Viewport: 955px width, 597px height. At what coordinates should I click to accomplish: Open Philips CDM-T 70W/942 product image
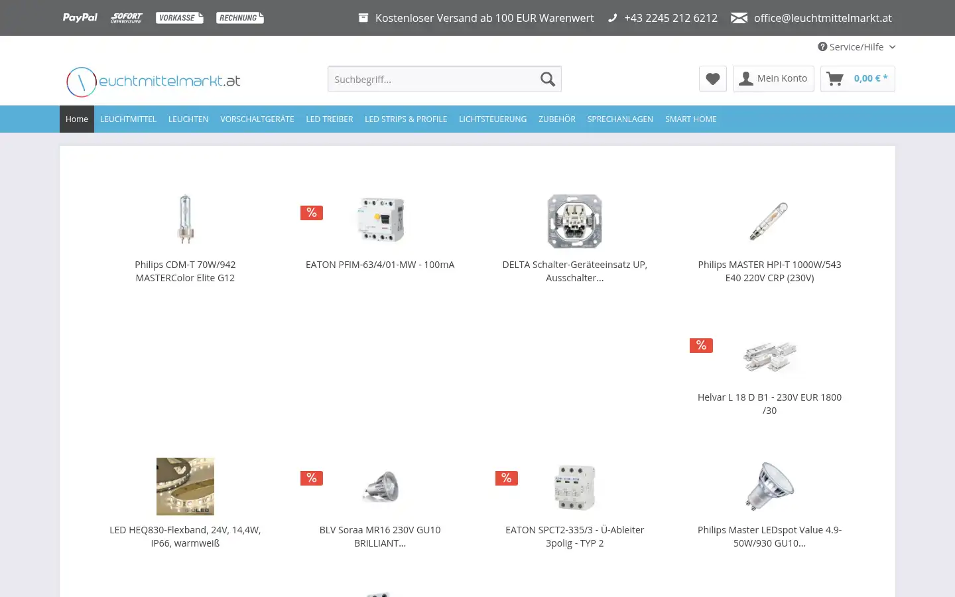185,219
